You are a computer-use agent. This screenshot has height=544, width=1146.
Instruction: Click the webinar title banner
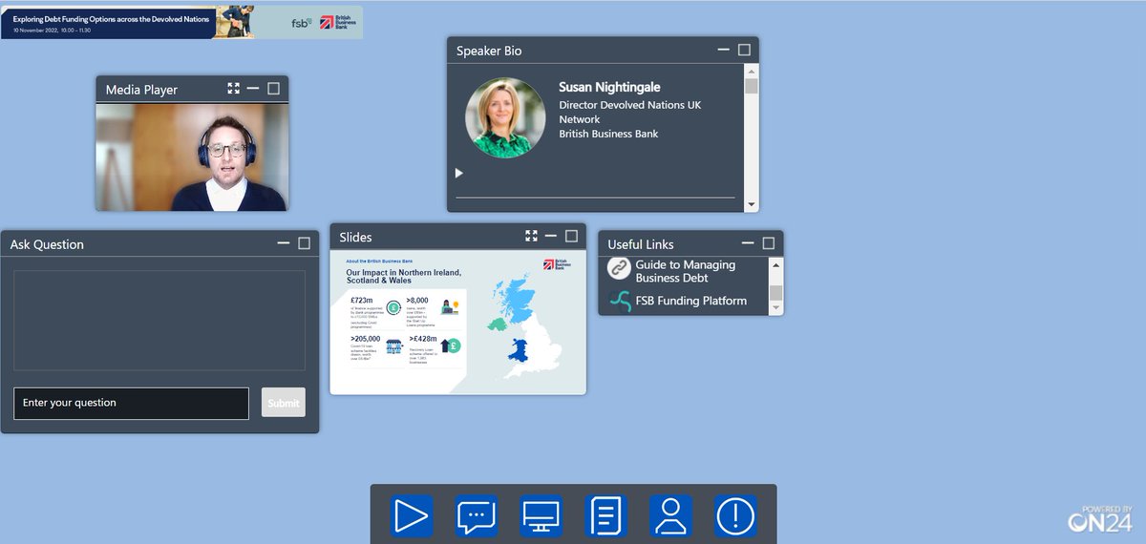(x=181, y=22)
